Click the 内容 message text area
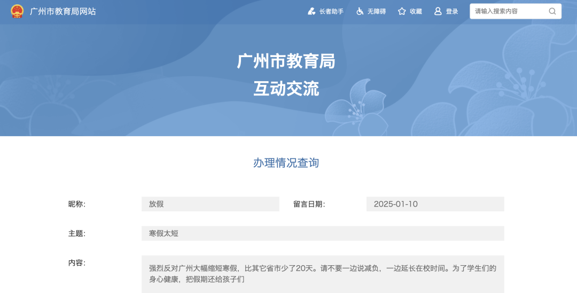577x293 pixels. coord(323,273)
